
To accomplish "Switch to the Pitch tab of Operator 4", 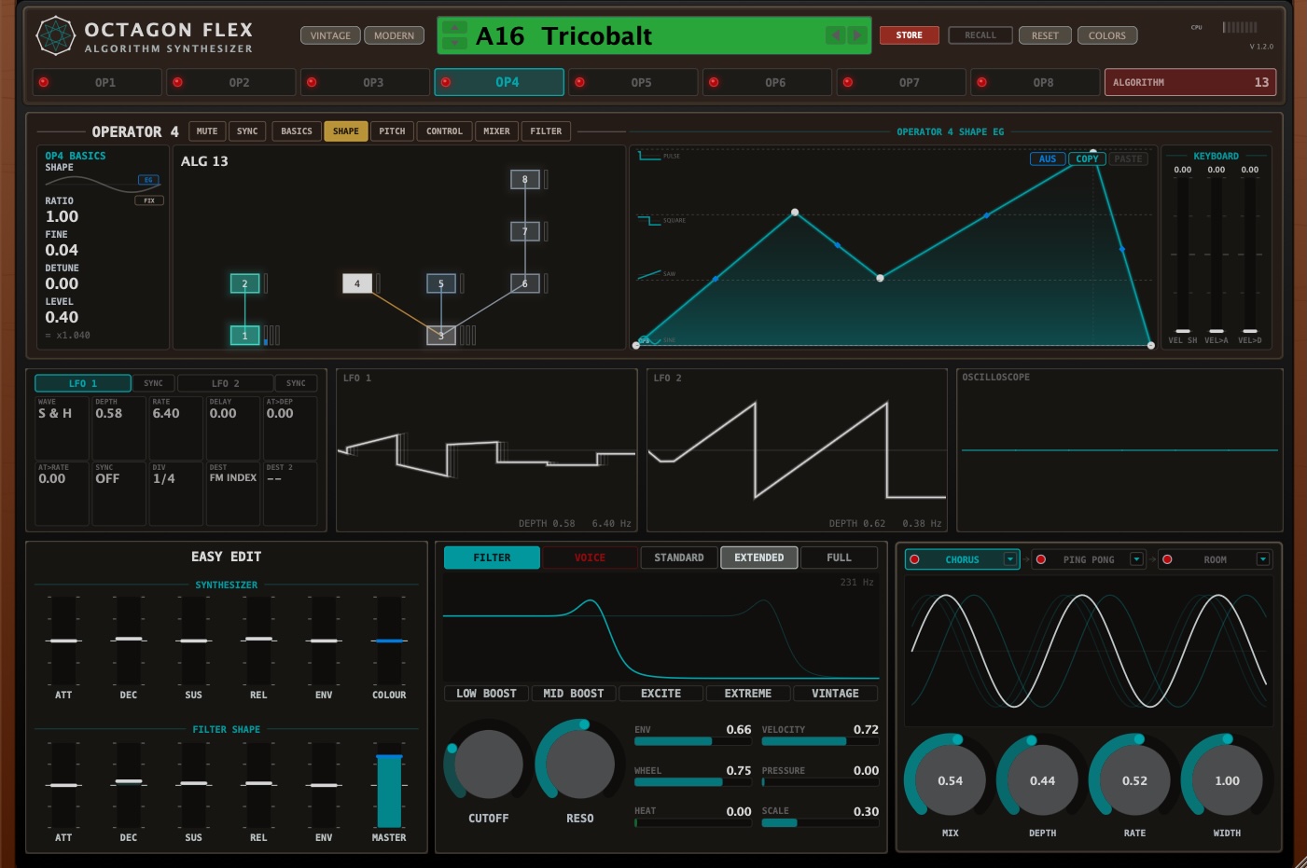I will [392, 131].
